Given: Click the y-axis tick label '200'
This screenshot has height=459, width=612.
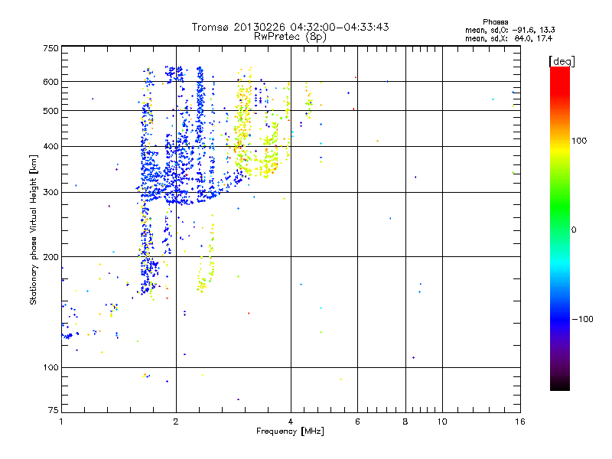Looking at the screenshot, I should coord(50,257).
